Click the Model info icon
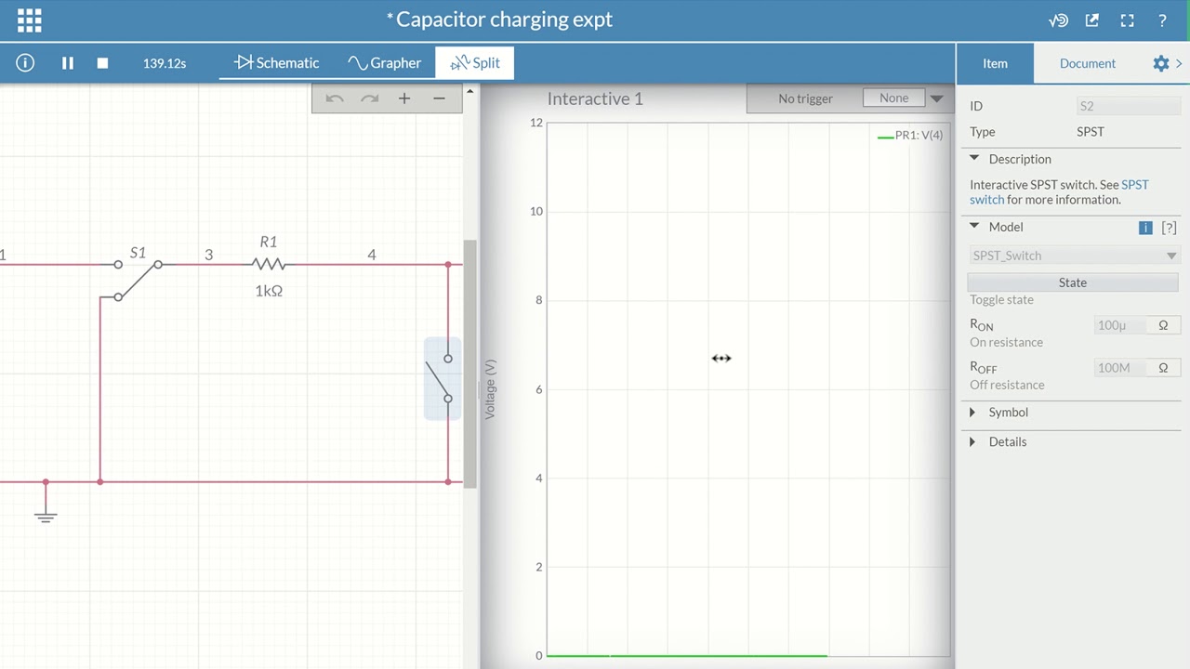The image size is (1190, 669). tap(1145, 228)
